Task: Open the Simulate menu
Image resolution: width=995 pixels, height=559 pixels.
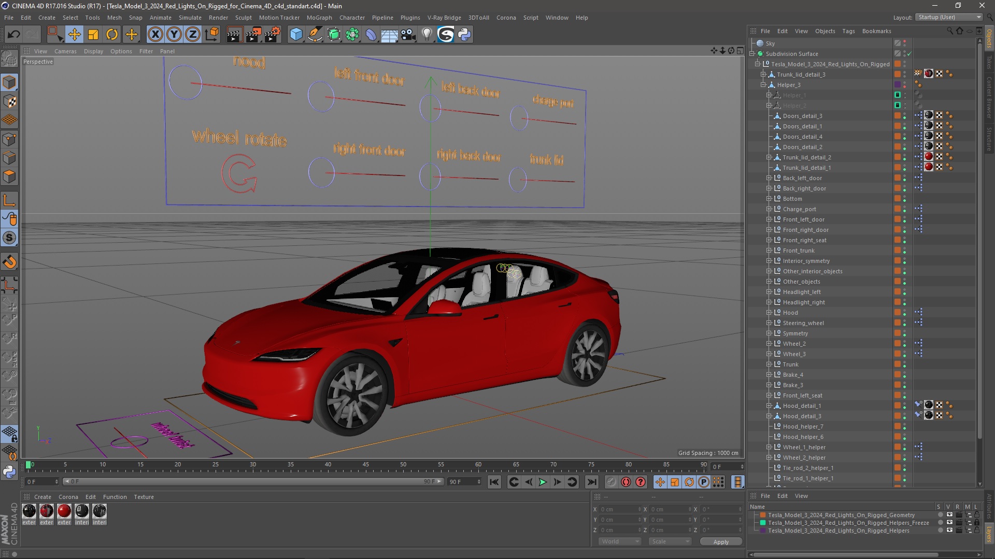Action: 190,18
